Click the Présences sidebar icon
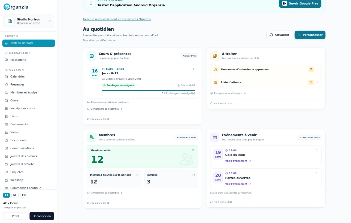Viewport: 351px width, 223px height. click(6, 84)
